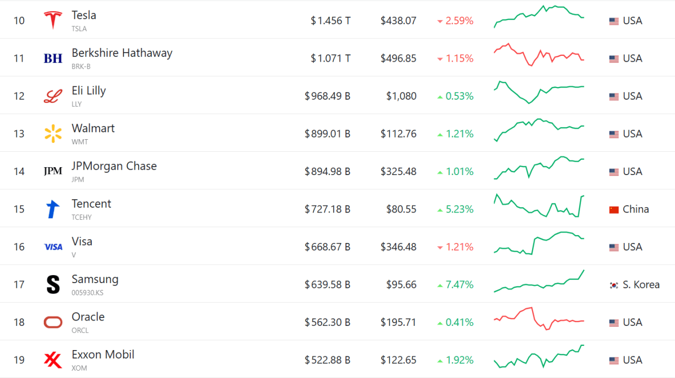
Task: Click the S. Korea flag icon
Action: point(614,285)
